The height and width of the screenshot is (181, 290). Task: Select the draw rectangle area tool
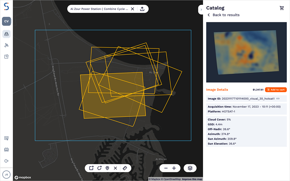92,168
